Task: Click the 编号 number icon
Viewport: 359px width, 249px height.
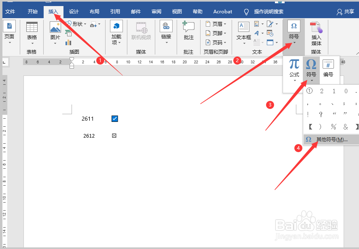Action: pos(328,65)
